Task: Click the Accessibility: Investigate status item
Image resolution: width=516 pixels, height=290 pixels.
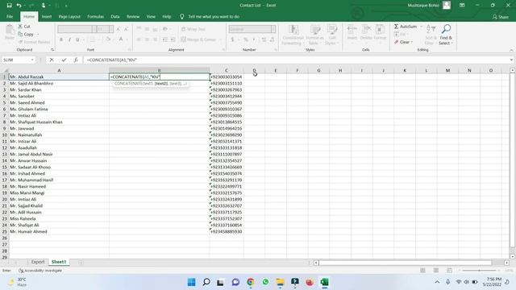Action: 40,271
